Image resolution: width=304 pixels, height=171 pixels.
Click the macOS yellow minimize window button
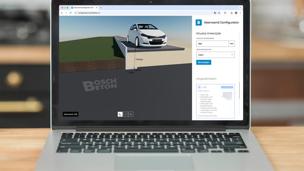pyautogui.click(x=65, y=7)
